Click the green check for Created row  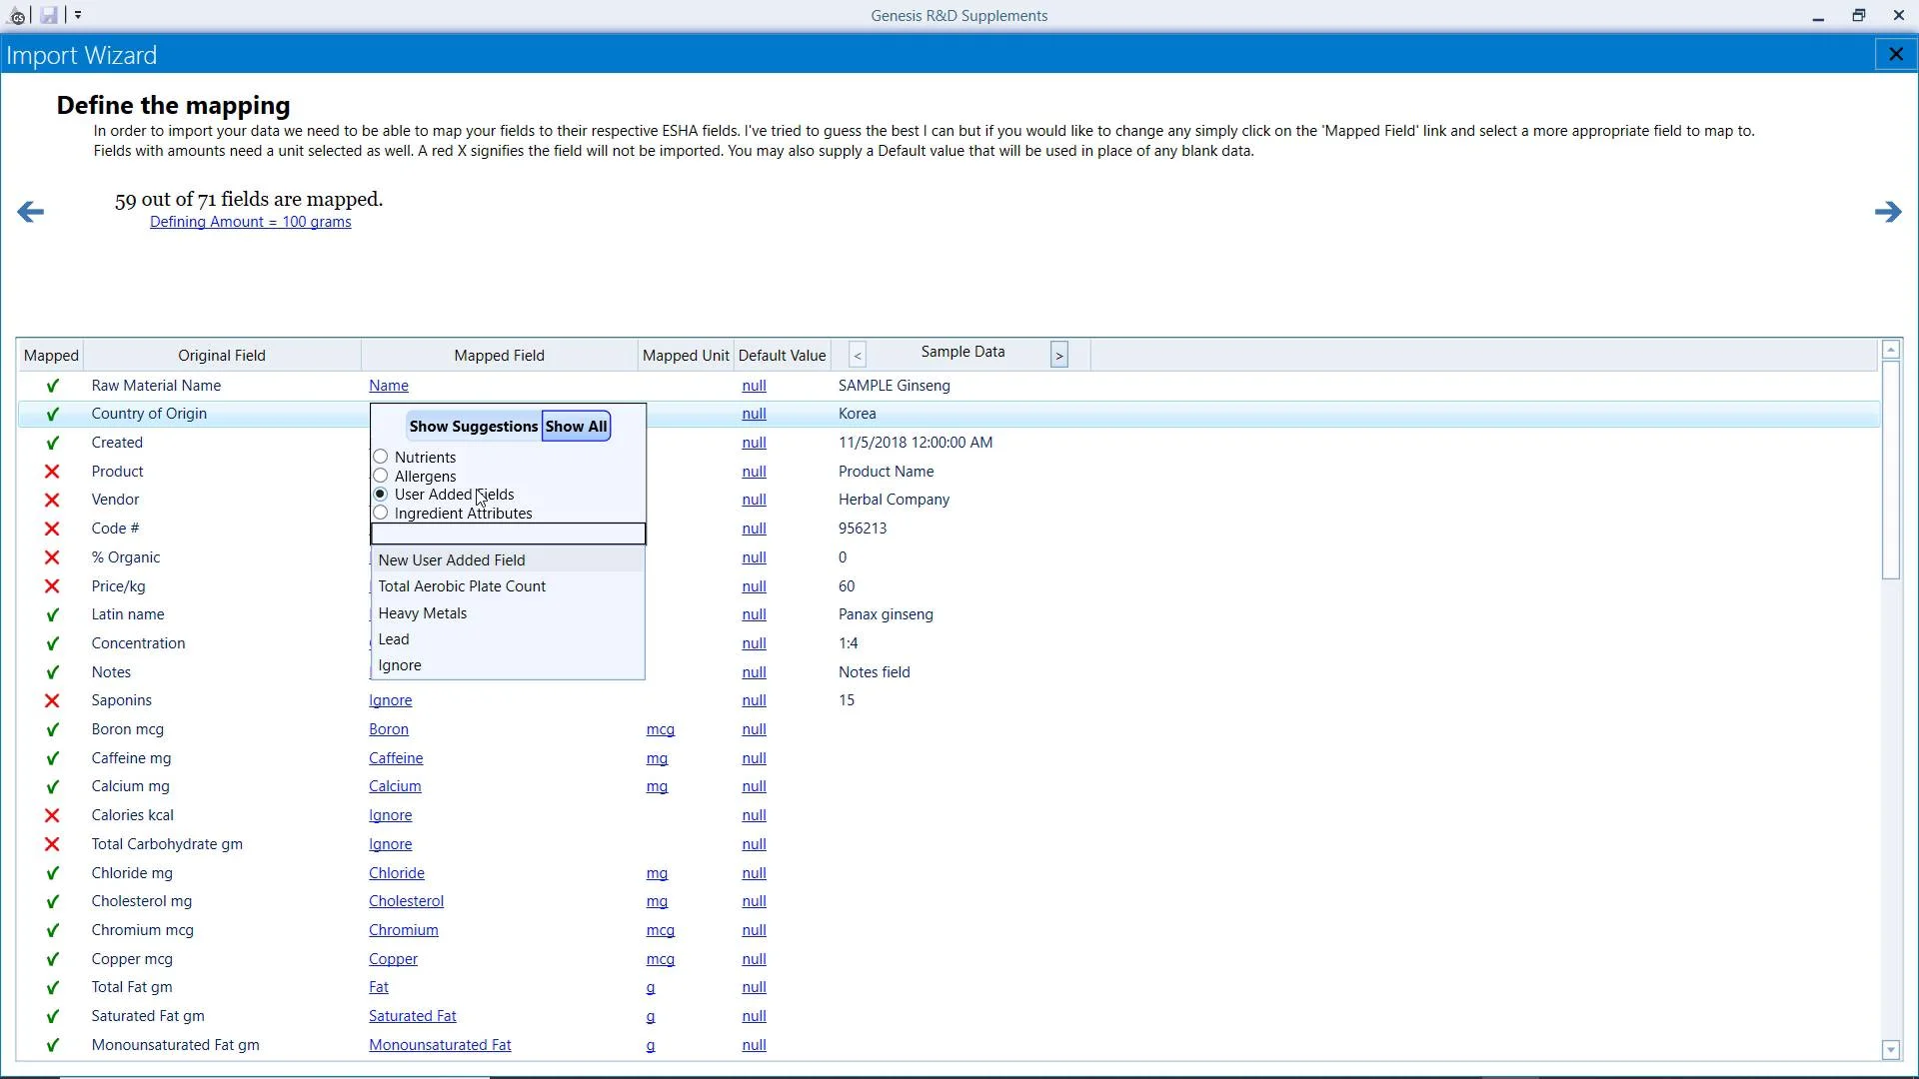point(52,443)
